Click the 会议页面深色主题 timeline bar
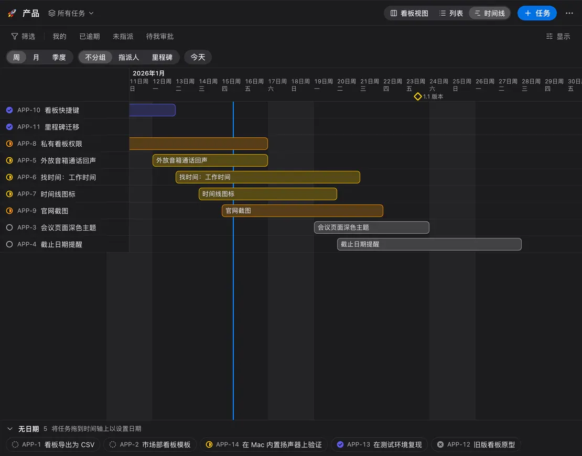Viewport: 582px width, 456px height. [372, 227]
